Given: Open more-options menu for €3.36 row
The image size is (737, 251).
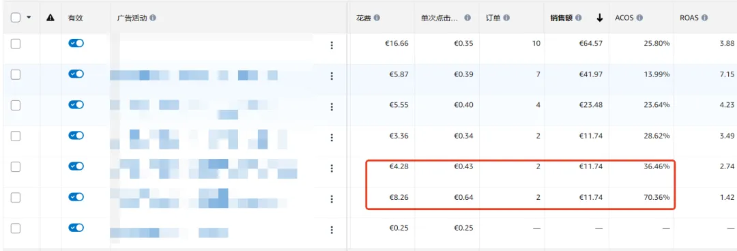Looking at the screenshot, I should click(x=332, y=137).
